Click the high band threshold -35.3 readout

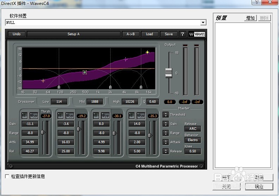(153, 116)
